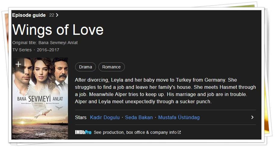
Task: Click the TV Series label
Action: (x=22, y=50)
